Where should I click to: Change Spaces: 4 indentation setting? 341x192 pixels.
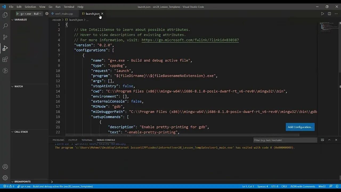point(263,186)
